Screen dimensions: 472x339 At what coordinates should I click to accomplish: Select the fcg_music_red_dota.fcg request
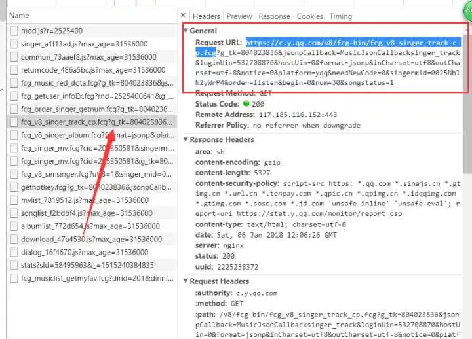coord(92,83)
